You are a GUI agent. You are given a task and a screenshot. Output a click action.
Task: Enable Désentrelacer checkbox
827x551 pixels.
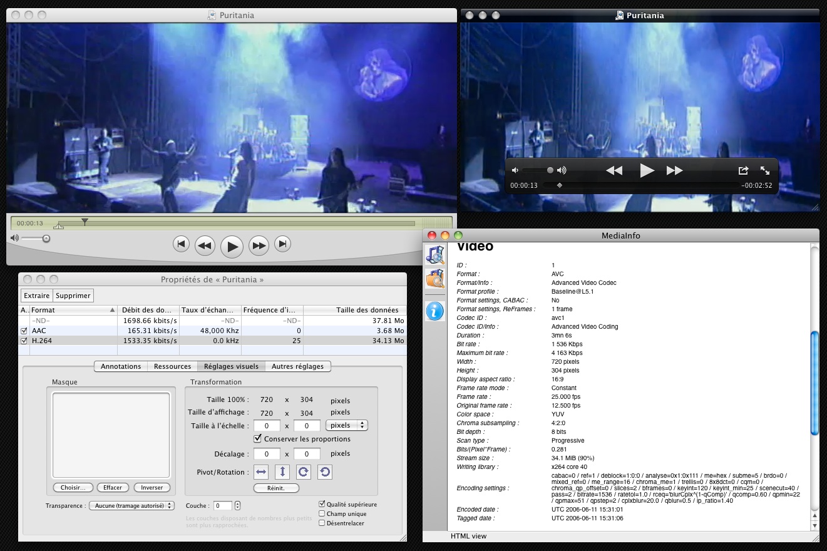(322, 523)
